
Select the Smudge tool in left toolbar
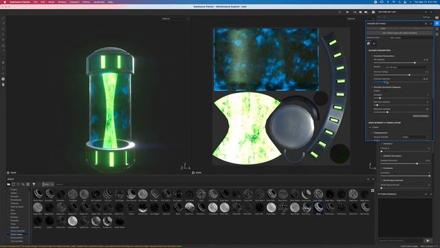pos(3,40)
